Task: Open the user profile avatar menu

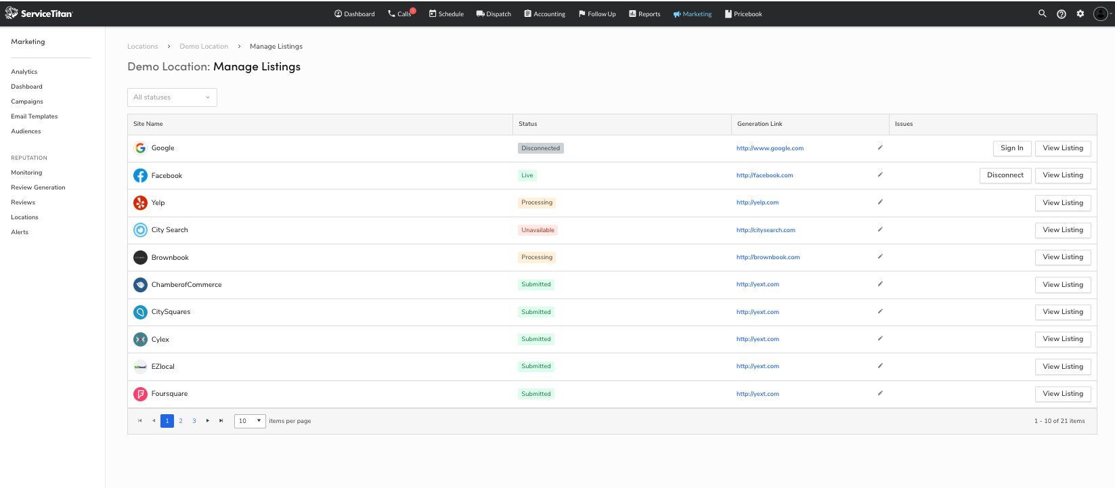Action: [x=1101, y=14]
